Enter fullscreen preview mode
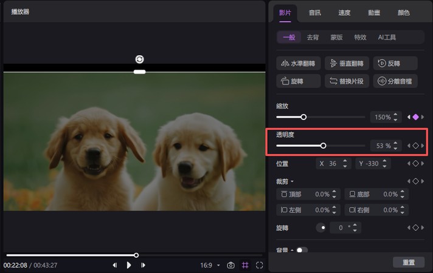This screenshot has width=433, height=273. pos(259,265)
